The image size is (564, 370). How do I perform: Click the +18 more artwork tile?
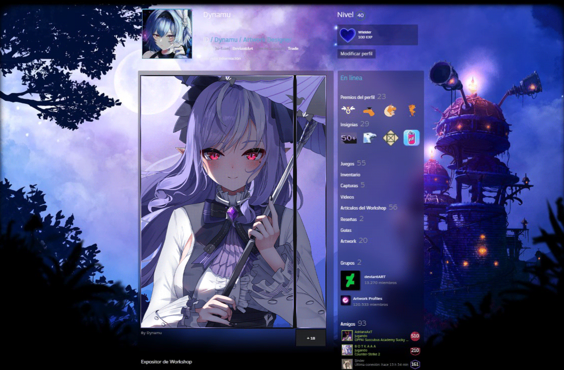(x=311, y=338)
